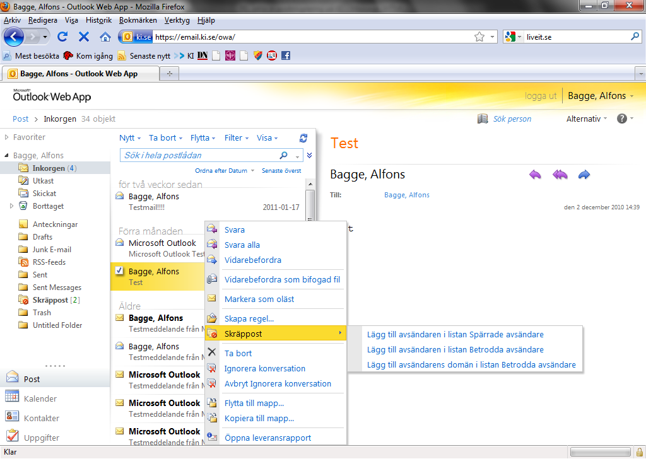Refresh the message list with the refresh icon
Image resolution: width=646 pixels, height=459 pixels.
tap(303, 138)
